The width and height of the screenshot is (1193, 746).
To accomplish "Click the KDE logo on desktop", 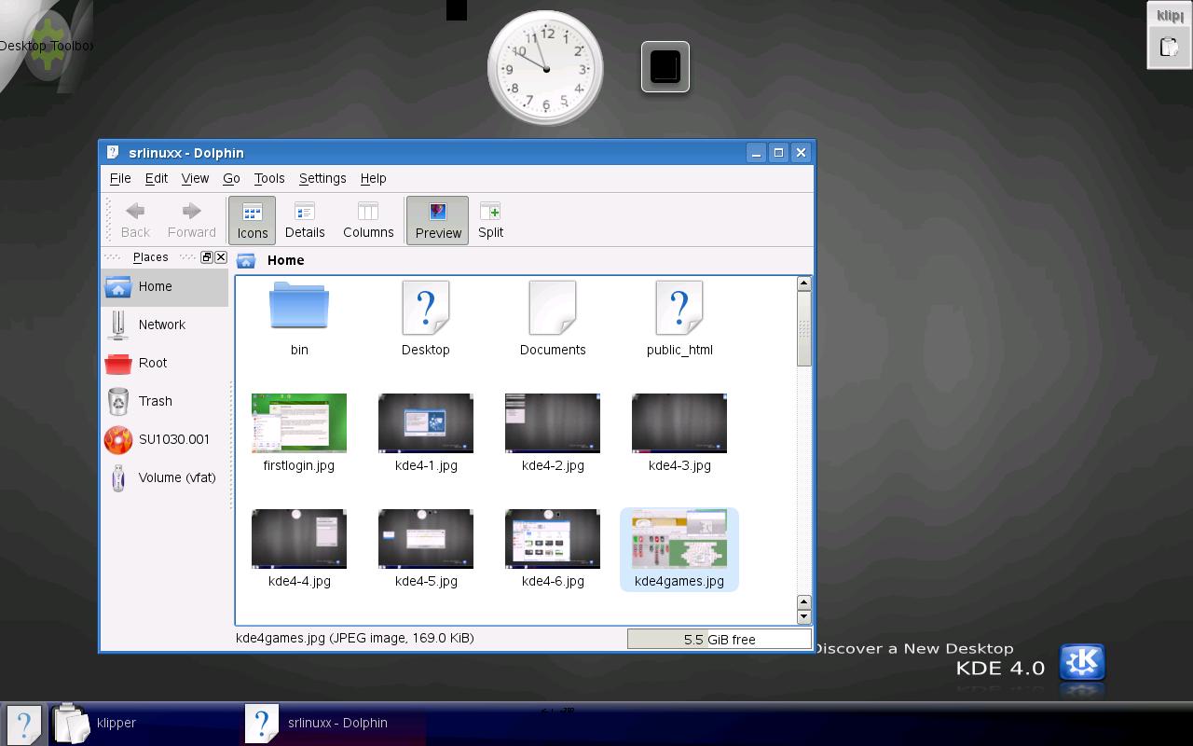I will pos(1082,662).
